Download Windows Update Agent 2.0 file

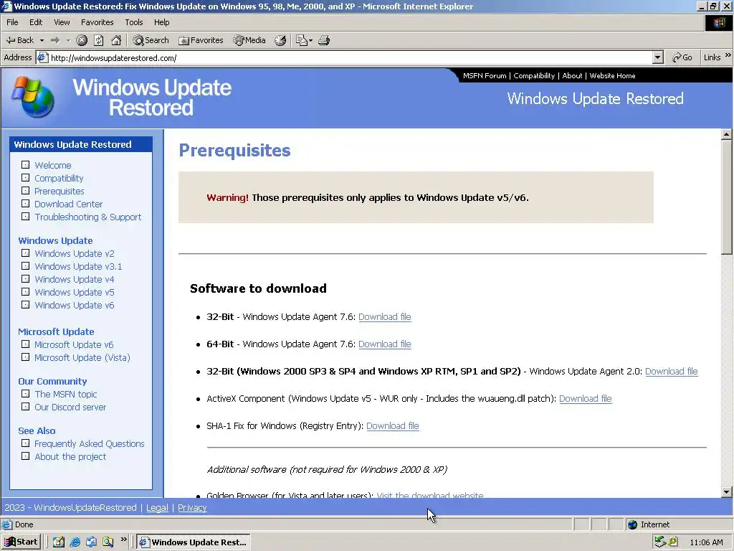click(x=671, y=371)
